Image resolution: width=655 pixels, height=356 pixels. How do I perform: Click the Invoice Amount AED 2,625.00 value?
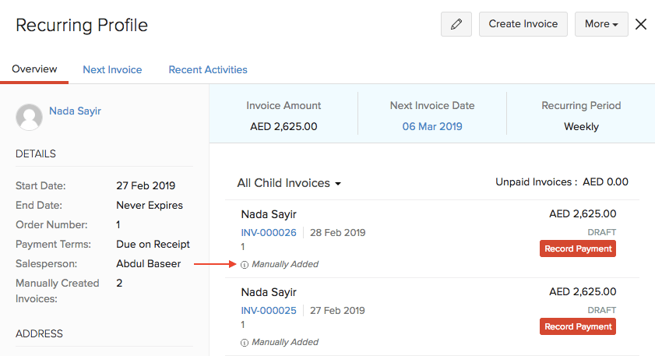pyautogui.click(x=283, y=126)
